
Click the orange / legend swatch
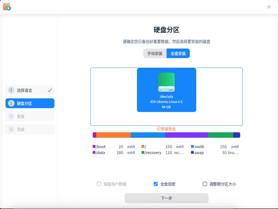143,146
